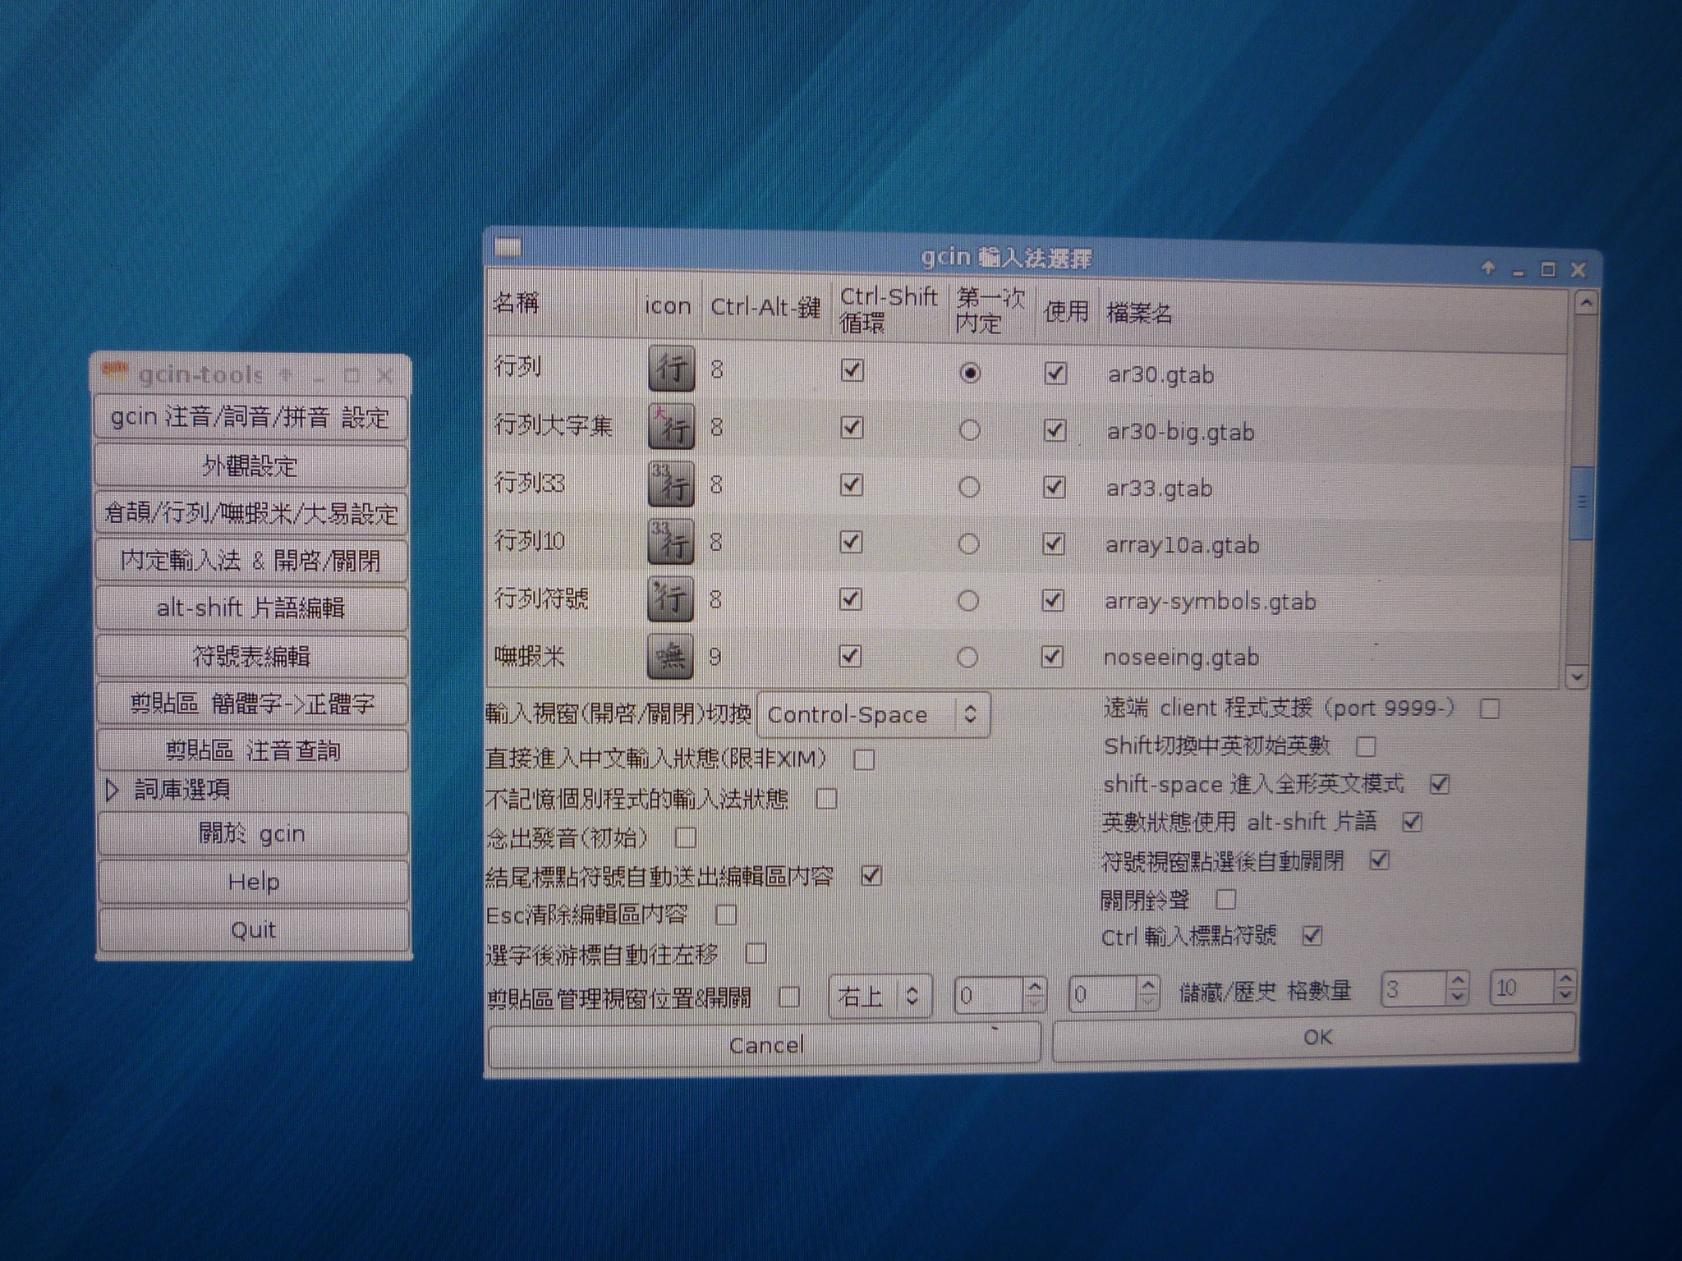1682x1261 pixels.
Task: Toggle 英數狀態使用 alt-shift 片語 checkbox
Action: coord(1412,822)
